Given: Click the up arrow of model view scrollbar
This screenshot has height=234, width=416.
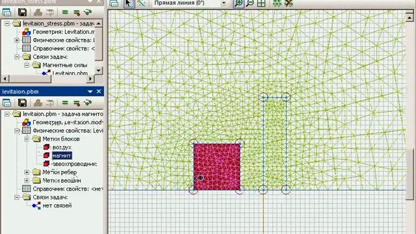Looking at the screenshot, I should [409, 18].
